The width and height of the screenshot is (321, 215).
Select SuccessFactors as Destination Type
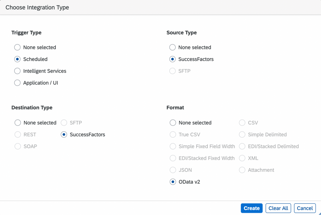(64, 134)
